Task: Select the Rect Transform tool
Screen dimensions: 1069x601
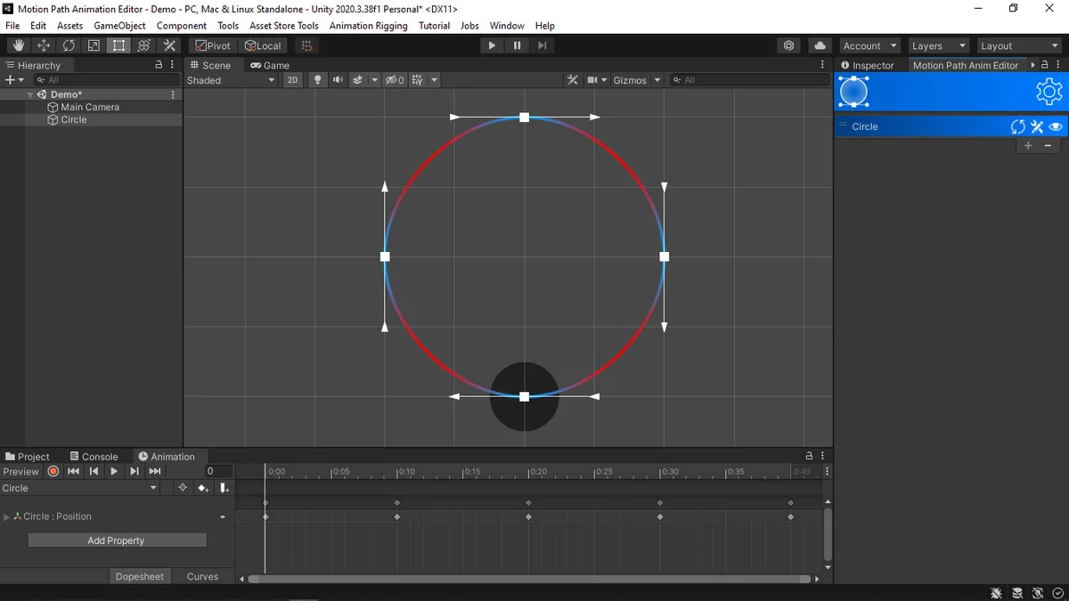Action: (x=118, y=45)
